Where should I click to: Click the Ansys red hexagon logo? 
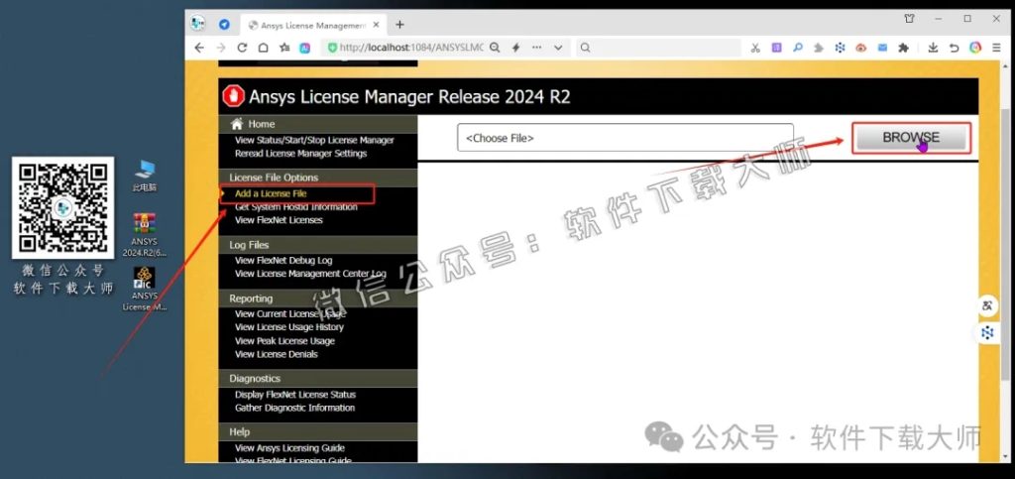(x=233, y=96)
